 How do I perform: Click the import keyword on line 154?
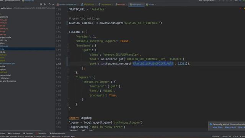(74, 118)
